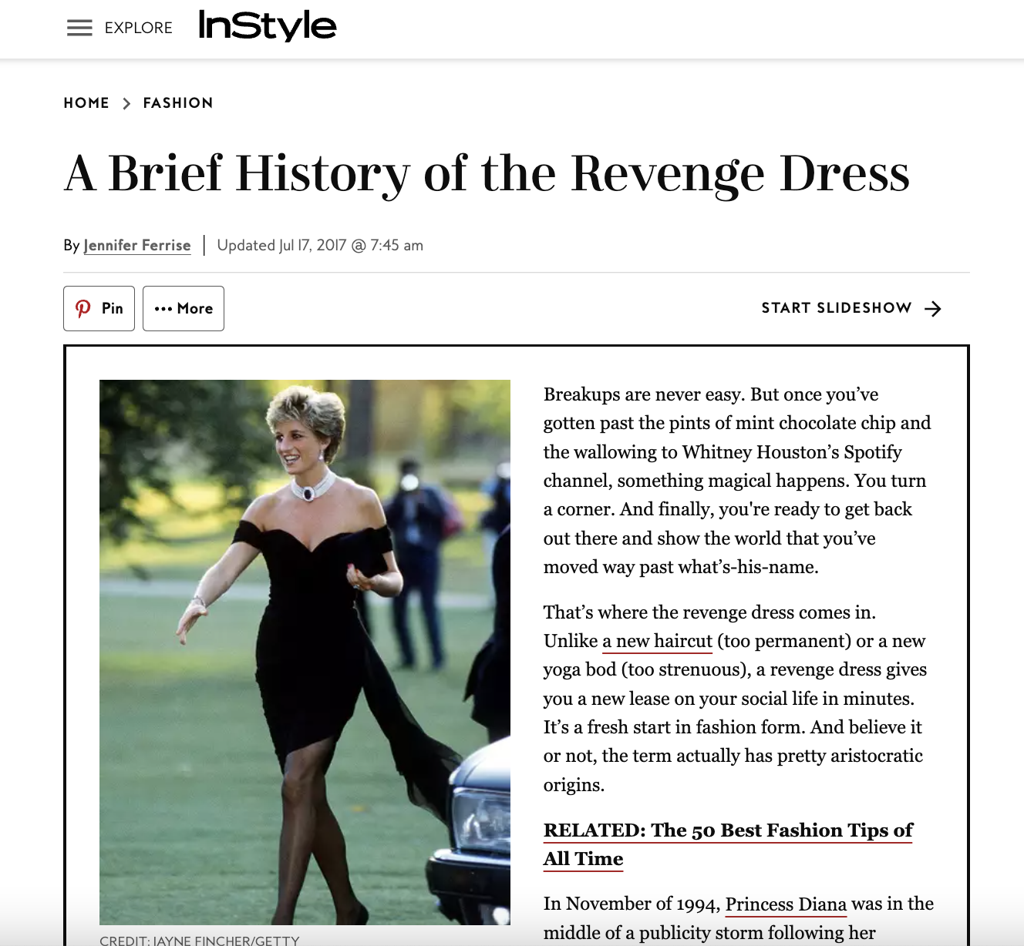The width and height of the screenshot is (1024, 946).
Task: Click the Start Slideshow arrow icon
Action: pyautogui.click(x=933, y=308)
